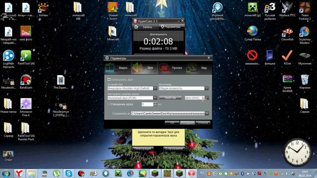This screenshot has width=317, height=178.
Task: Open the Clownfish desktop icon
Action: pos(287,34)
